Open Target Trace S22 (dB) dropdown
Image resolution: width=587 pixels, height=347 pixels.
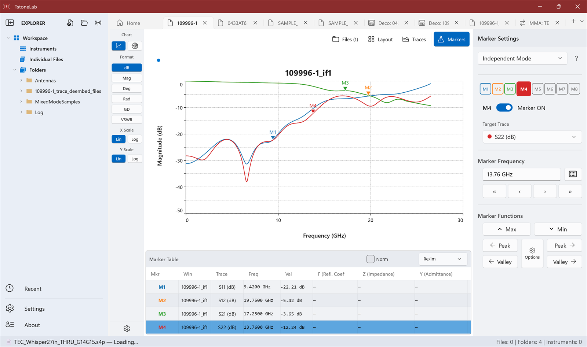click(532, 137)
